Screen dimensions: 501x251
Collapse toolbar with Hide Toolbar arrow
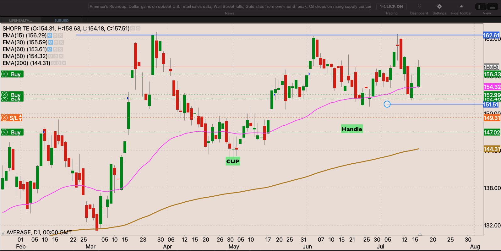461,7
